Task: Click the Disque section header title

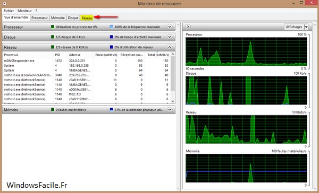Action: [x=10, y=37]
